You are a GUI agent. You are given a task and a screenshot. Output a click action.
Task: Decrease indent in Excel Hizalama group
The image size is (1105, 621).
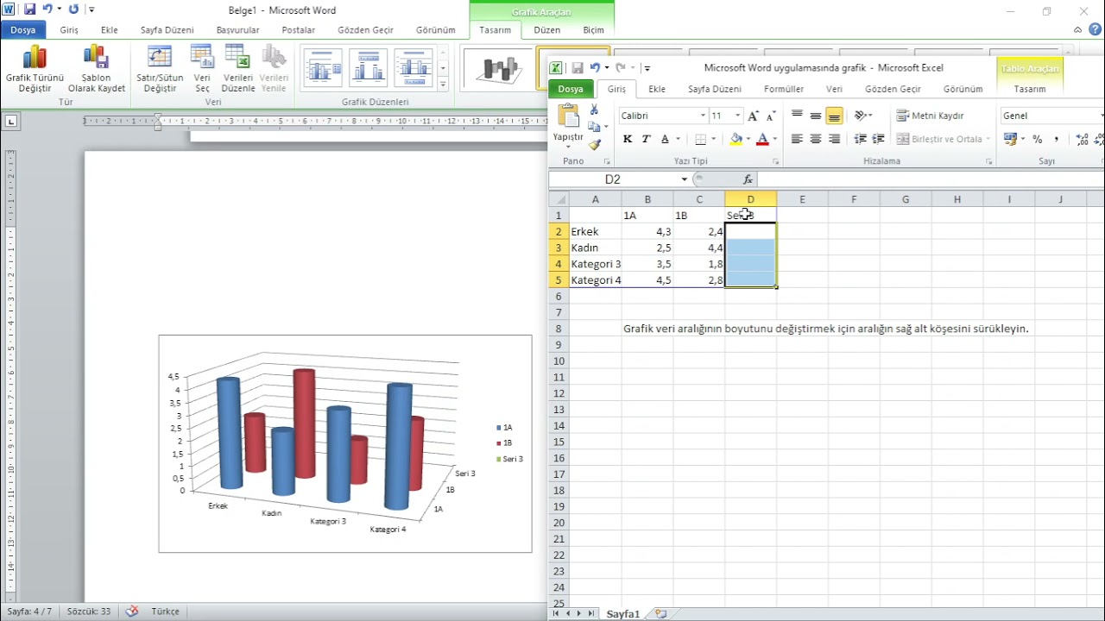861,139
